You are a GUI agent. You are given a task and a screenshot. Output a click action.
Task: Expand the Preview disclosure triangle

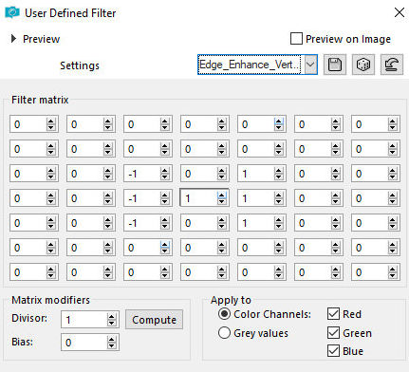[13, 39]
